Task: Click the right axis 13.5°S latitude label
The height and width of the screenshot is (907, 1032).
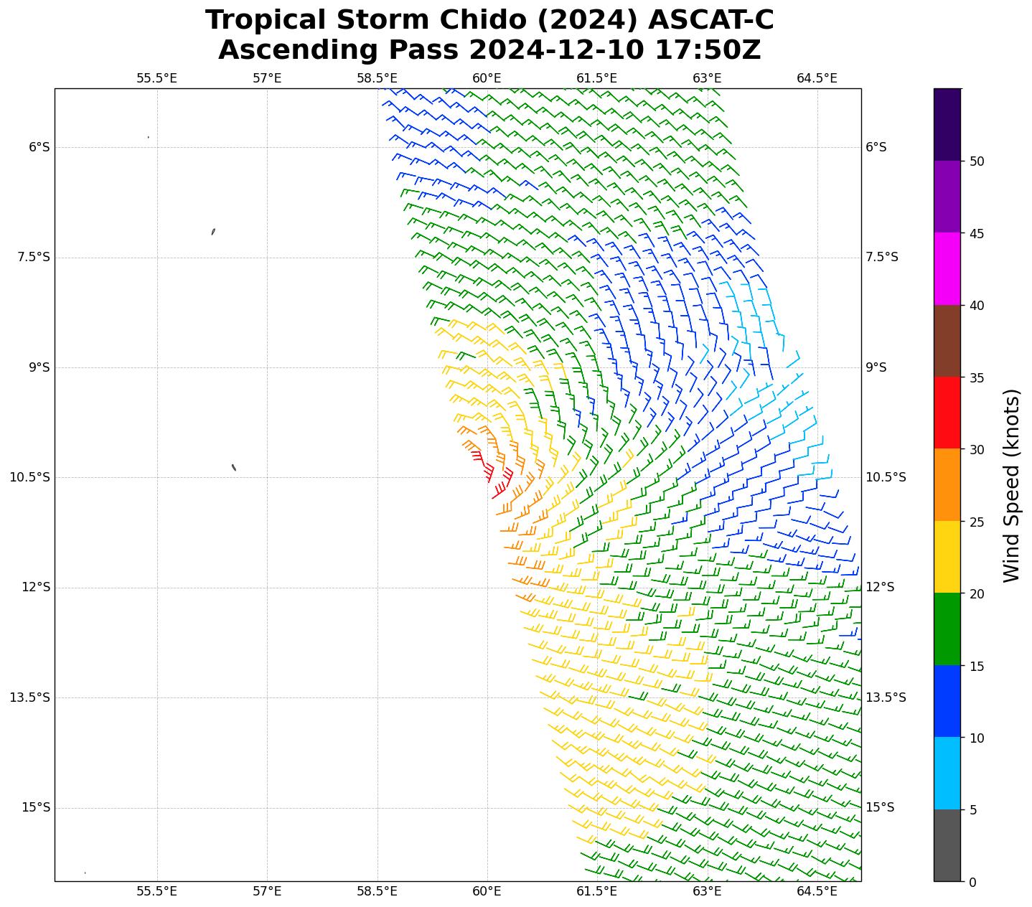Action: coord(886,697)
